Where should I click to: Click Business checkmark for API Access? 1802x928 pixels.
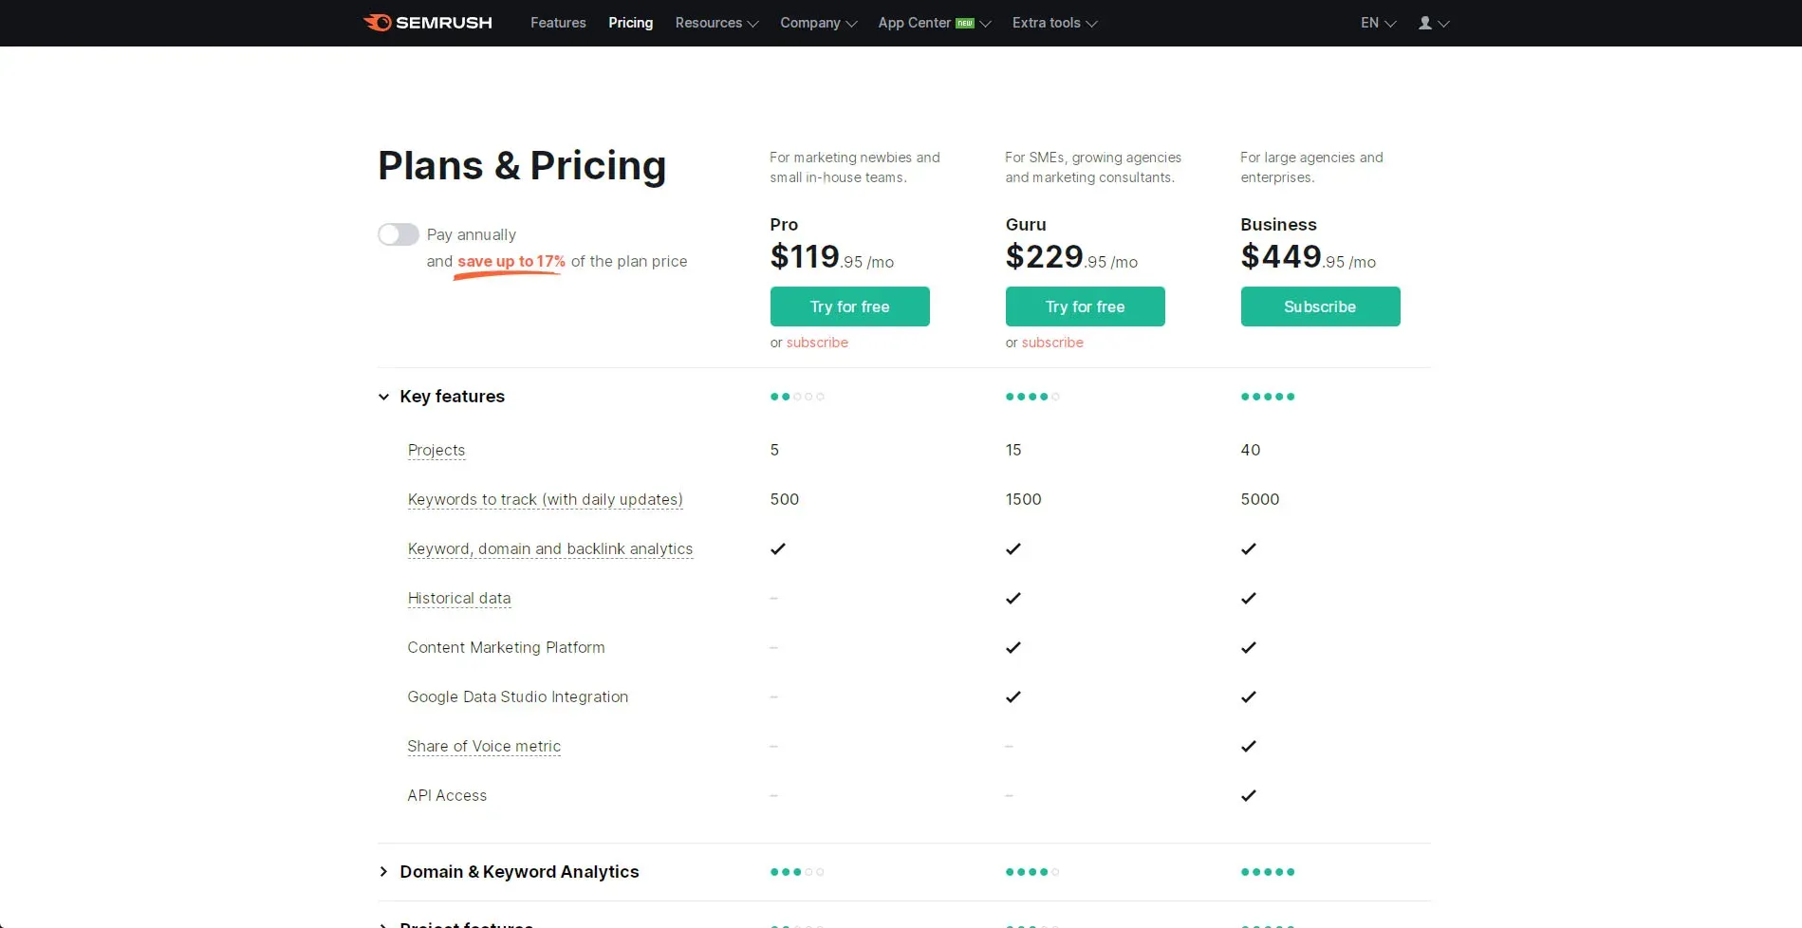[x=1249, y=795]
